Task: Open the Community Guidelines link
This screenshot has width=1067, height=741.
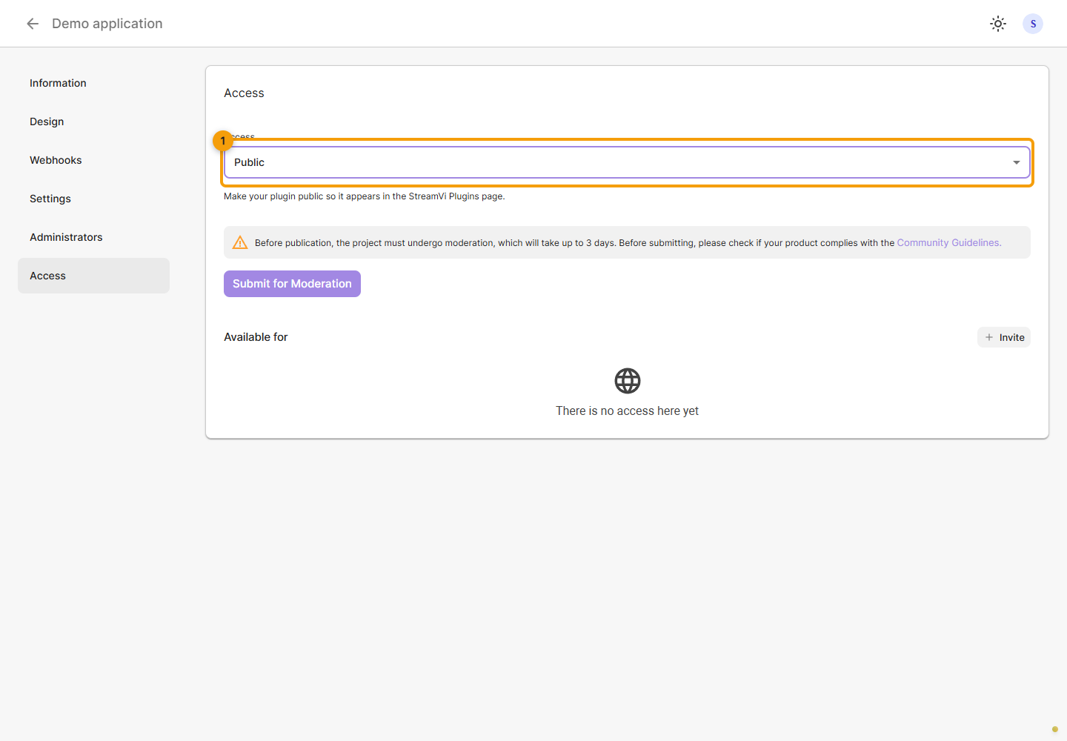Action: click(949, 242)
